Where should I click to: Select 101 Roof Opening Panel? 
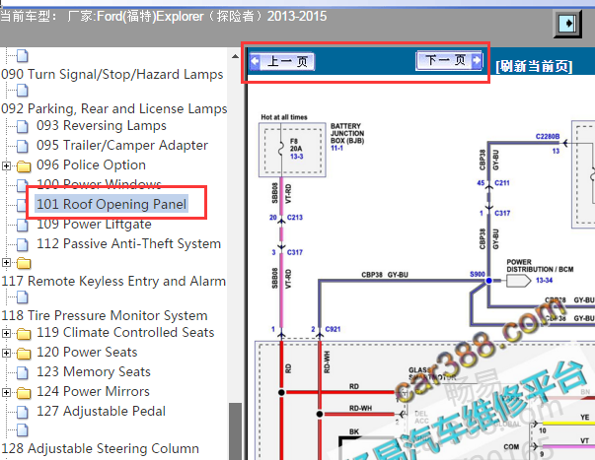click(112, 204)
